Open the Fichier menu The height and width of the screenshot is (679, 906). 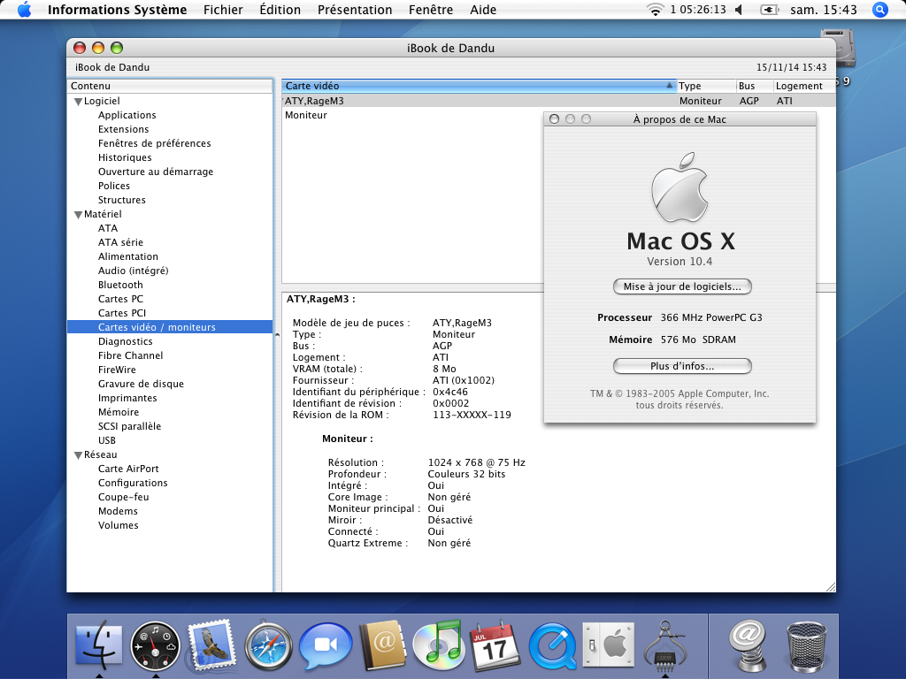(223, 9)
